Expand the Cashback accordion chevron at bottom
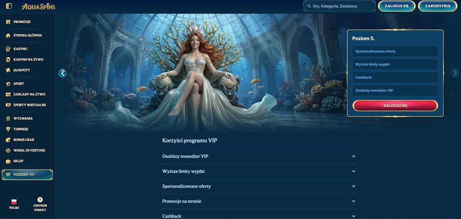Image resolution: width=461 pixels, height=219 pixels. [353, 216]
